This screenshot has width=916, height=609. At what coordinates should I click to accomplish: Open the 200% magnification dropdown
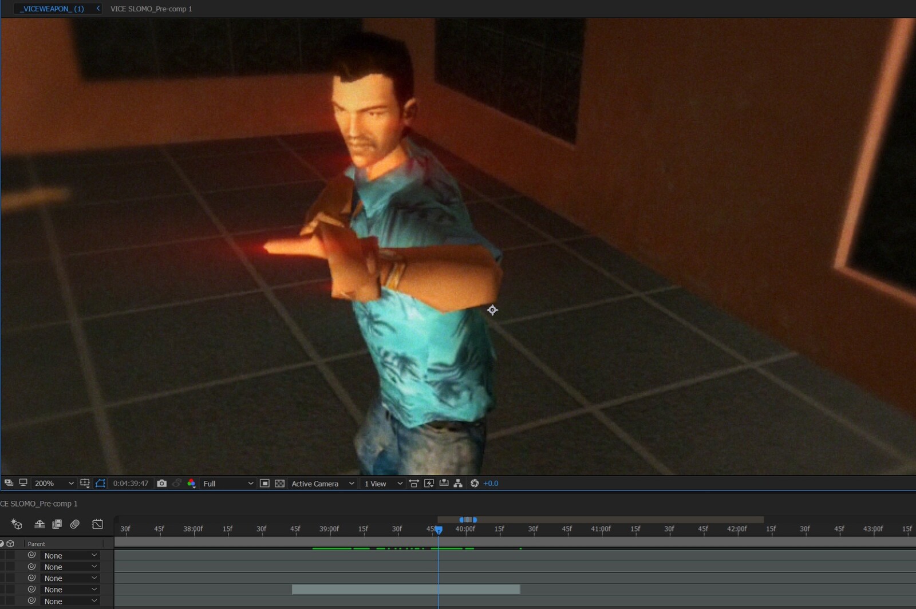click(54, 483)
